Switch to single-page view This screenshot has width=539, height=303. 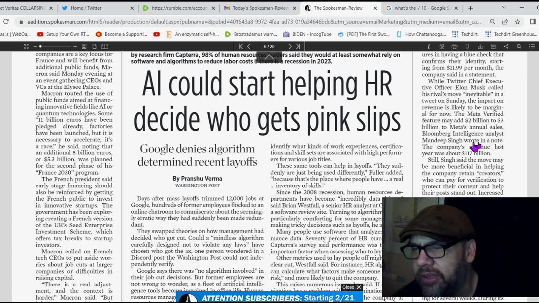click(94, 46)
